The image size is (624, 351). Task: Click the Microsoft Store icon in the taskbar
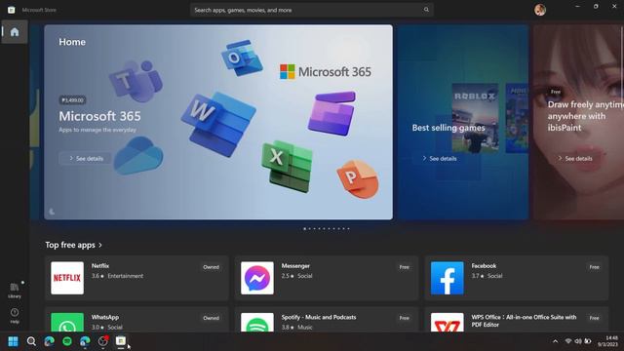121,341
